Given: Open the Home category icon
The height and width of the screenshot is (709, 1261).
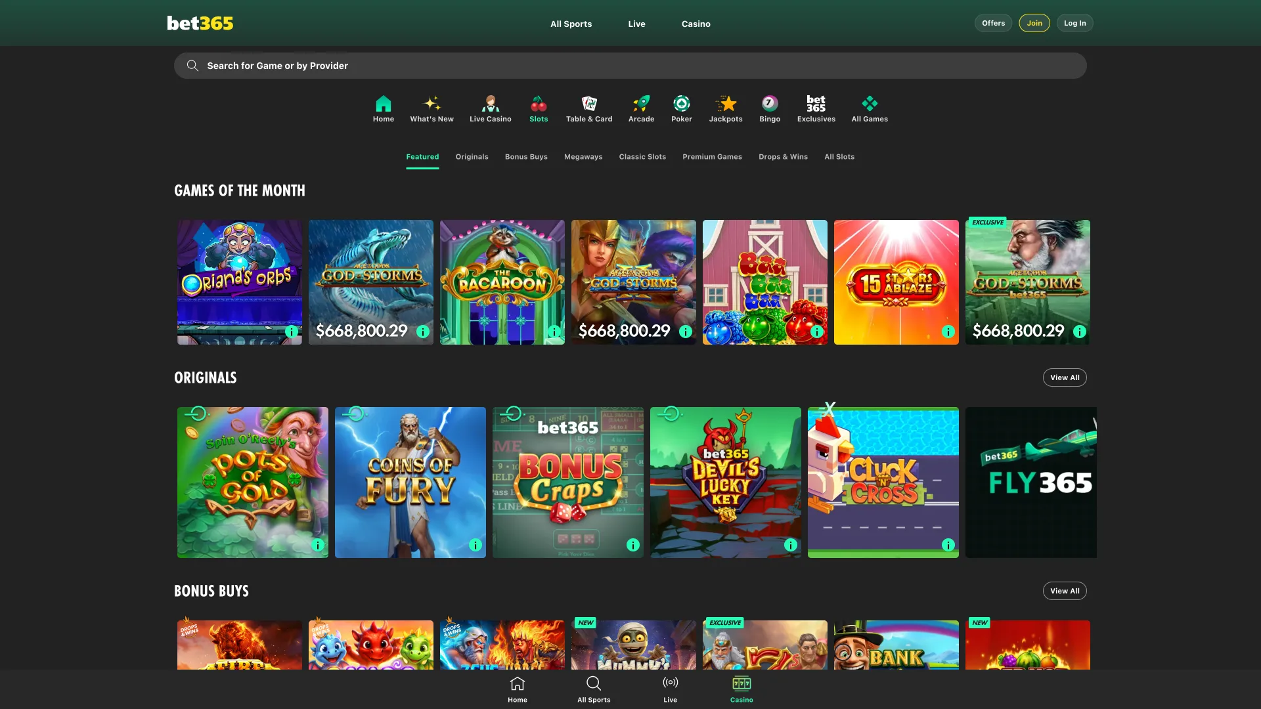Looking at the screenshot, I should 384,104.
